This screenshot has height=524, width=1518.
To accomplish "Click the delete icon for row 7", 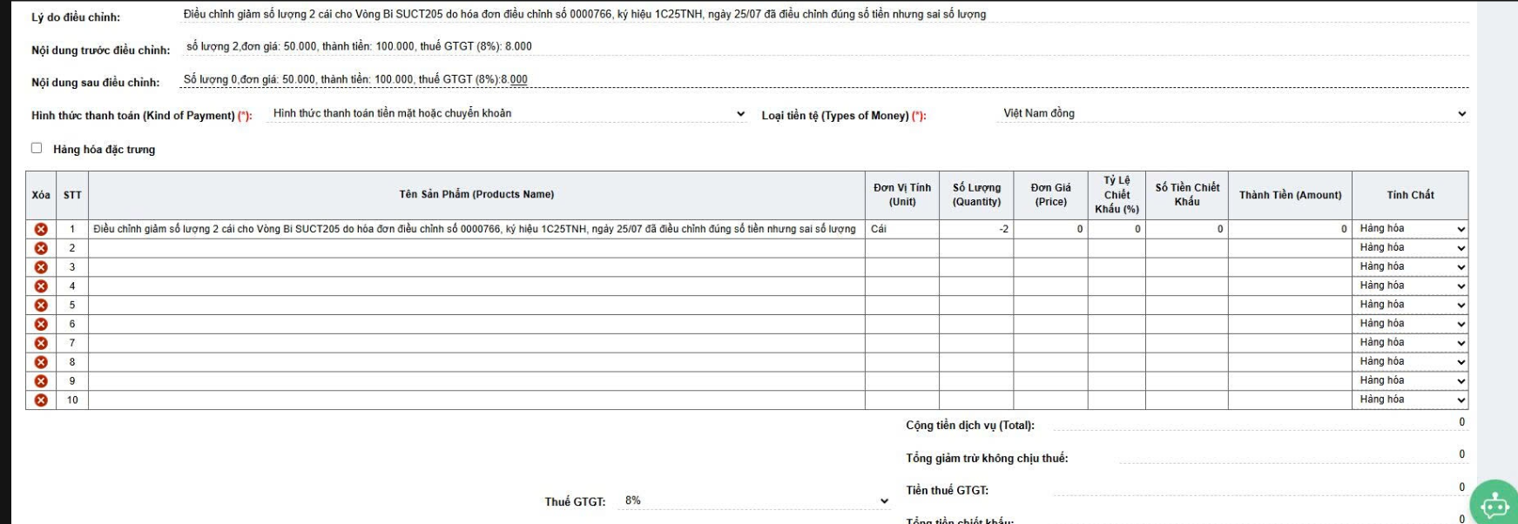I will click(41, 343).
